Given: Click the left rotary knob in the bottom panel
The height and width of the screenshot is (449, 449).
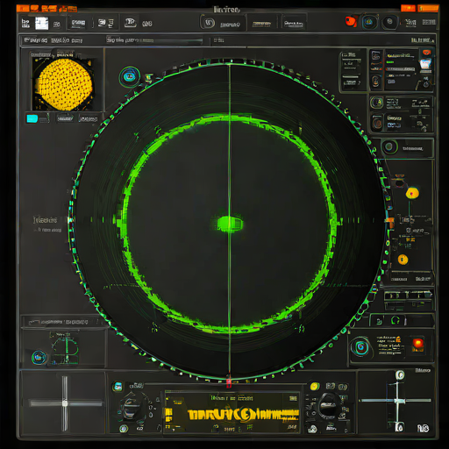Looking at the screenshot, I should click(x=132, y=407).
